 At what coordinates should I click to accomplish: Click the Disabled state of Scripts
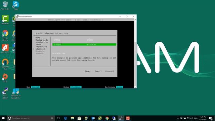coord(92,44)
